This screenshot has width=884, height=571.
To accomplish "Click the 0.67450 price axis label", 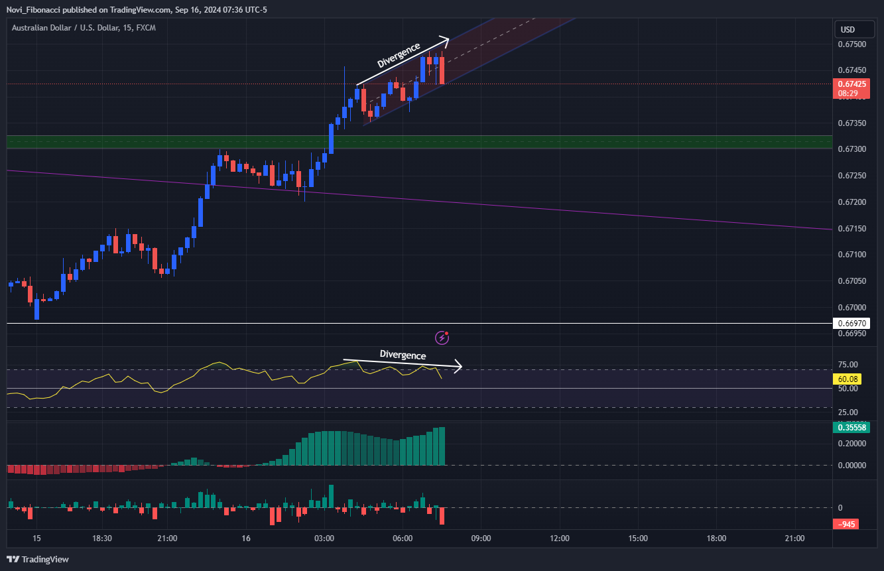I will pyautogui.click(x=851, y=70).
